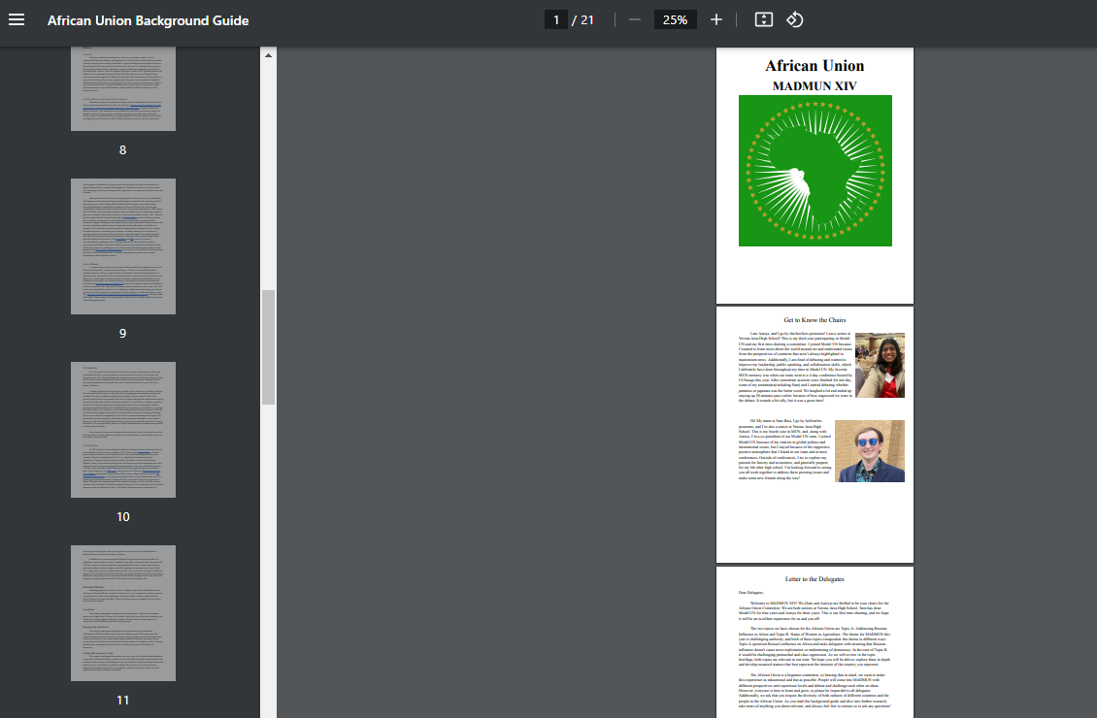
Task: Click the 'Letter to the Delegates' heading
Action: 814,579
